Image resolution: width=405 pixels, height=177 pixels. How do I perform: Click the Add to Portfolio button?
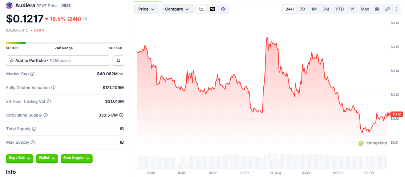58,60
